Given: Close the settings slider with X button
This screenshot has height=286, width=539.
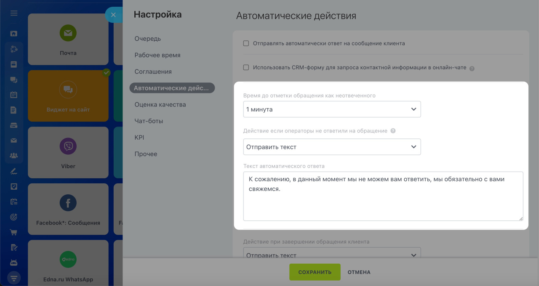Looking at the screenshot, I should pyautogui.click(x=113, y=15).
